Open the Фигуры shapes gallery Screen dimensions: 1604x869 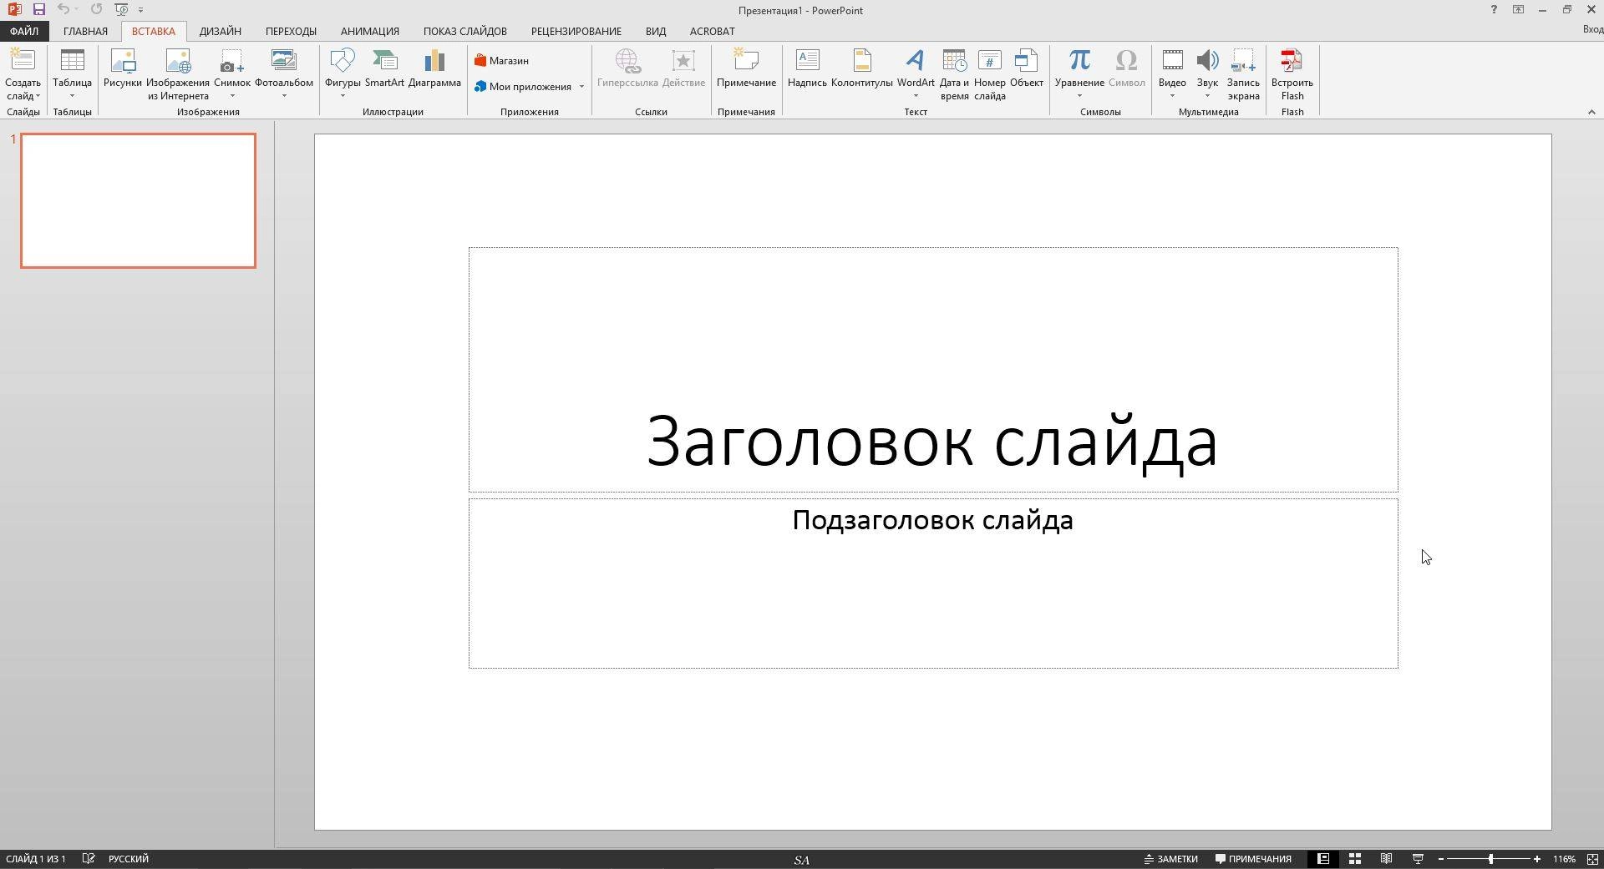(x=343, y=73)
